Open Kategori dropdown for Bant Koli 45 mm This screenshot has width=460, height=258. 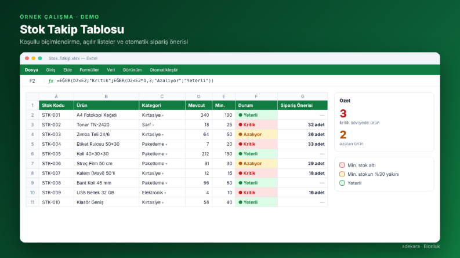pyautogui.click(x=166, y=183)
